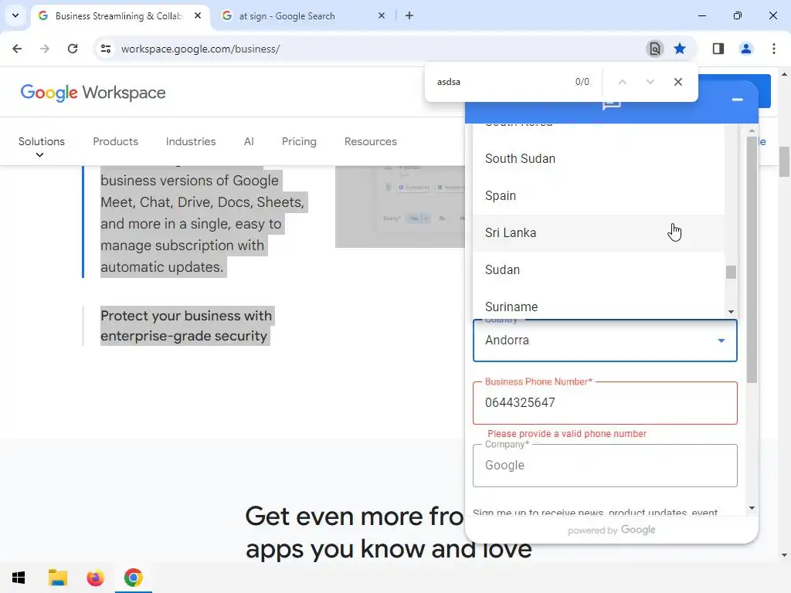Expand the chevron below Solutions

click(39, 155)
